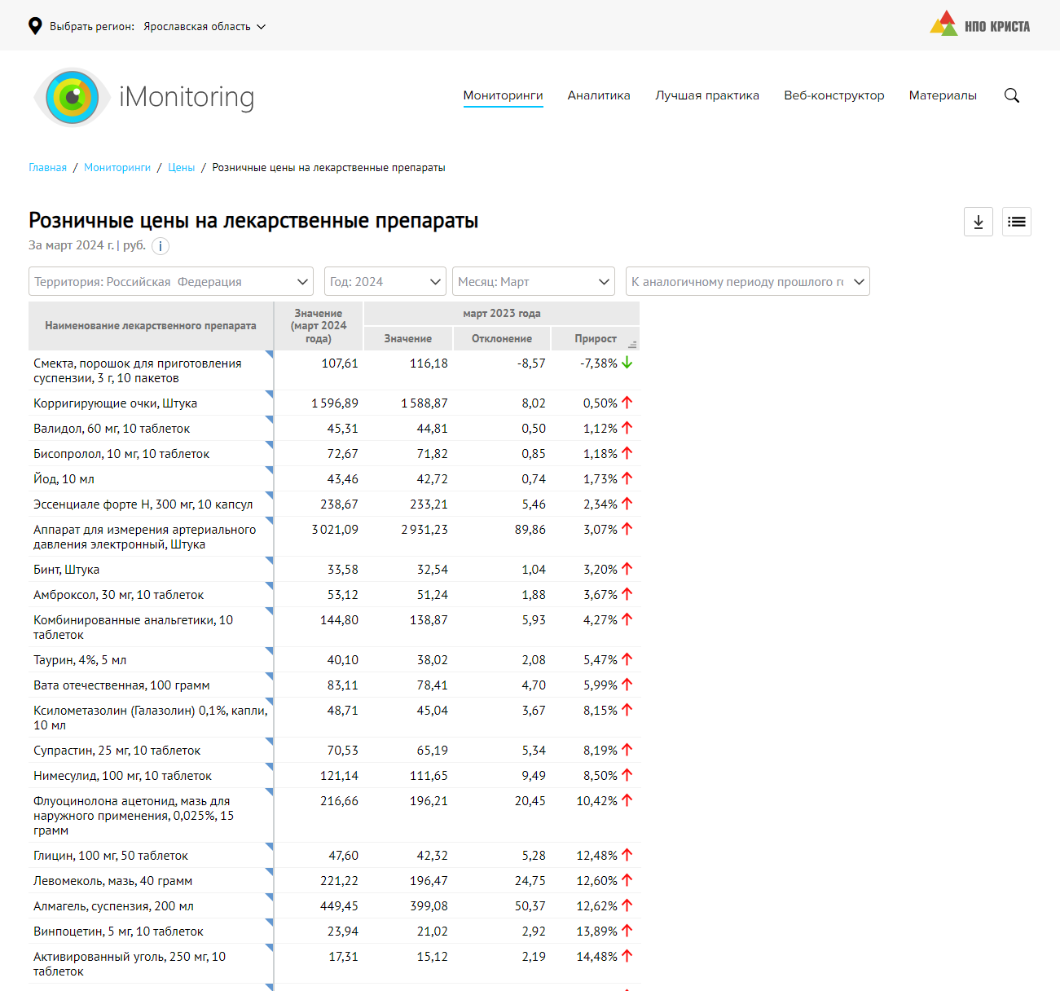Click the iMonitoring eye logo
The width and height of the screenshot is (1060, 991).
point(72,97)
